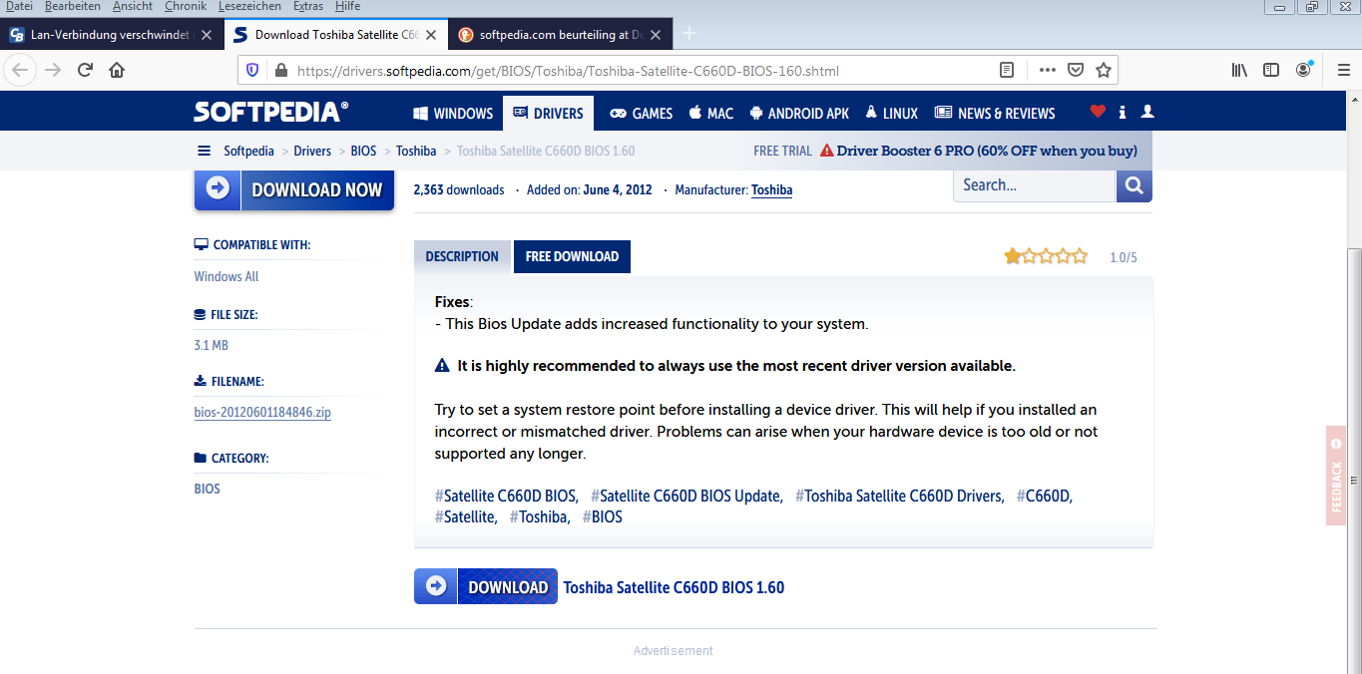
Task: Show the sidebars icon
Action: coord(1271,70)
